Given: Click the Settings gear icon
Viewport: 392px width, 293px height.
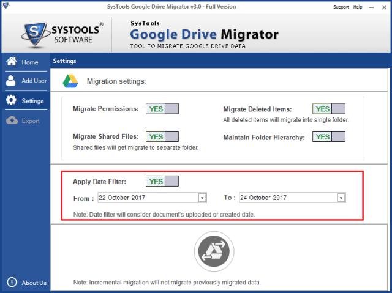Looking at the screenshot, I should tap(11, 100).
